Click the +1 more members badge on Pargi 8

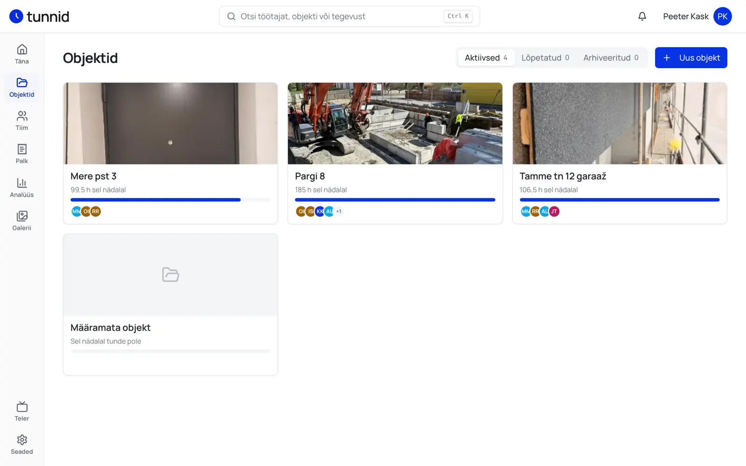[339, 212]
